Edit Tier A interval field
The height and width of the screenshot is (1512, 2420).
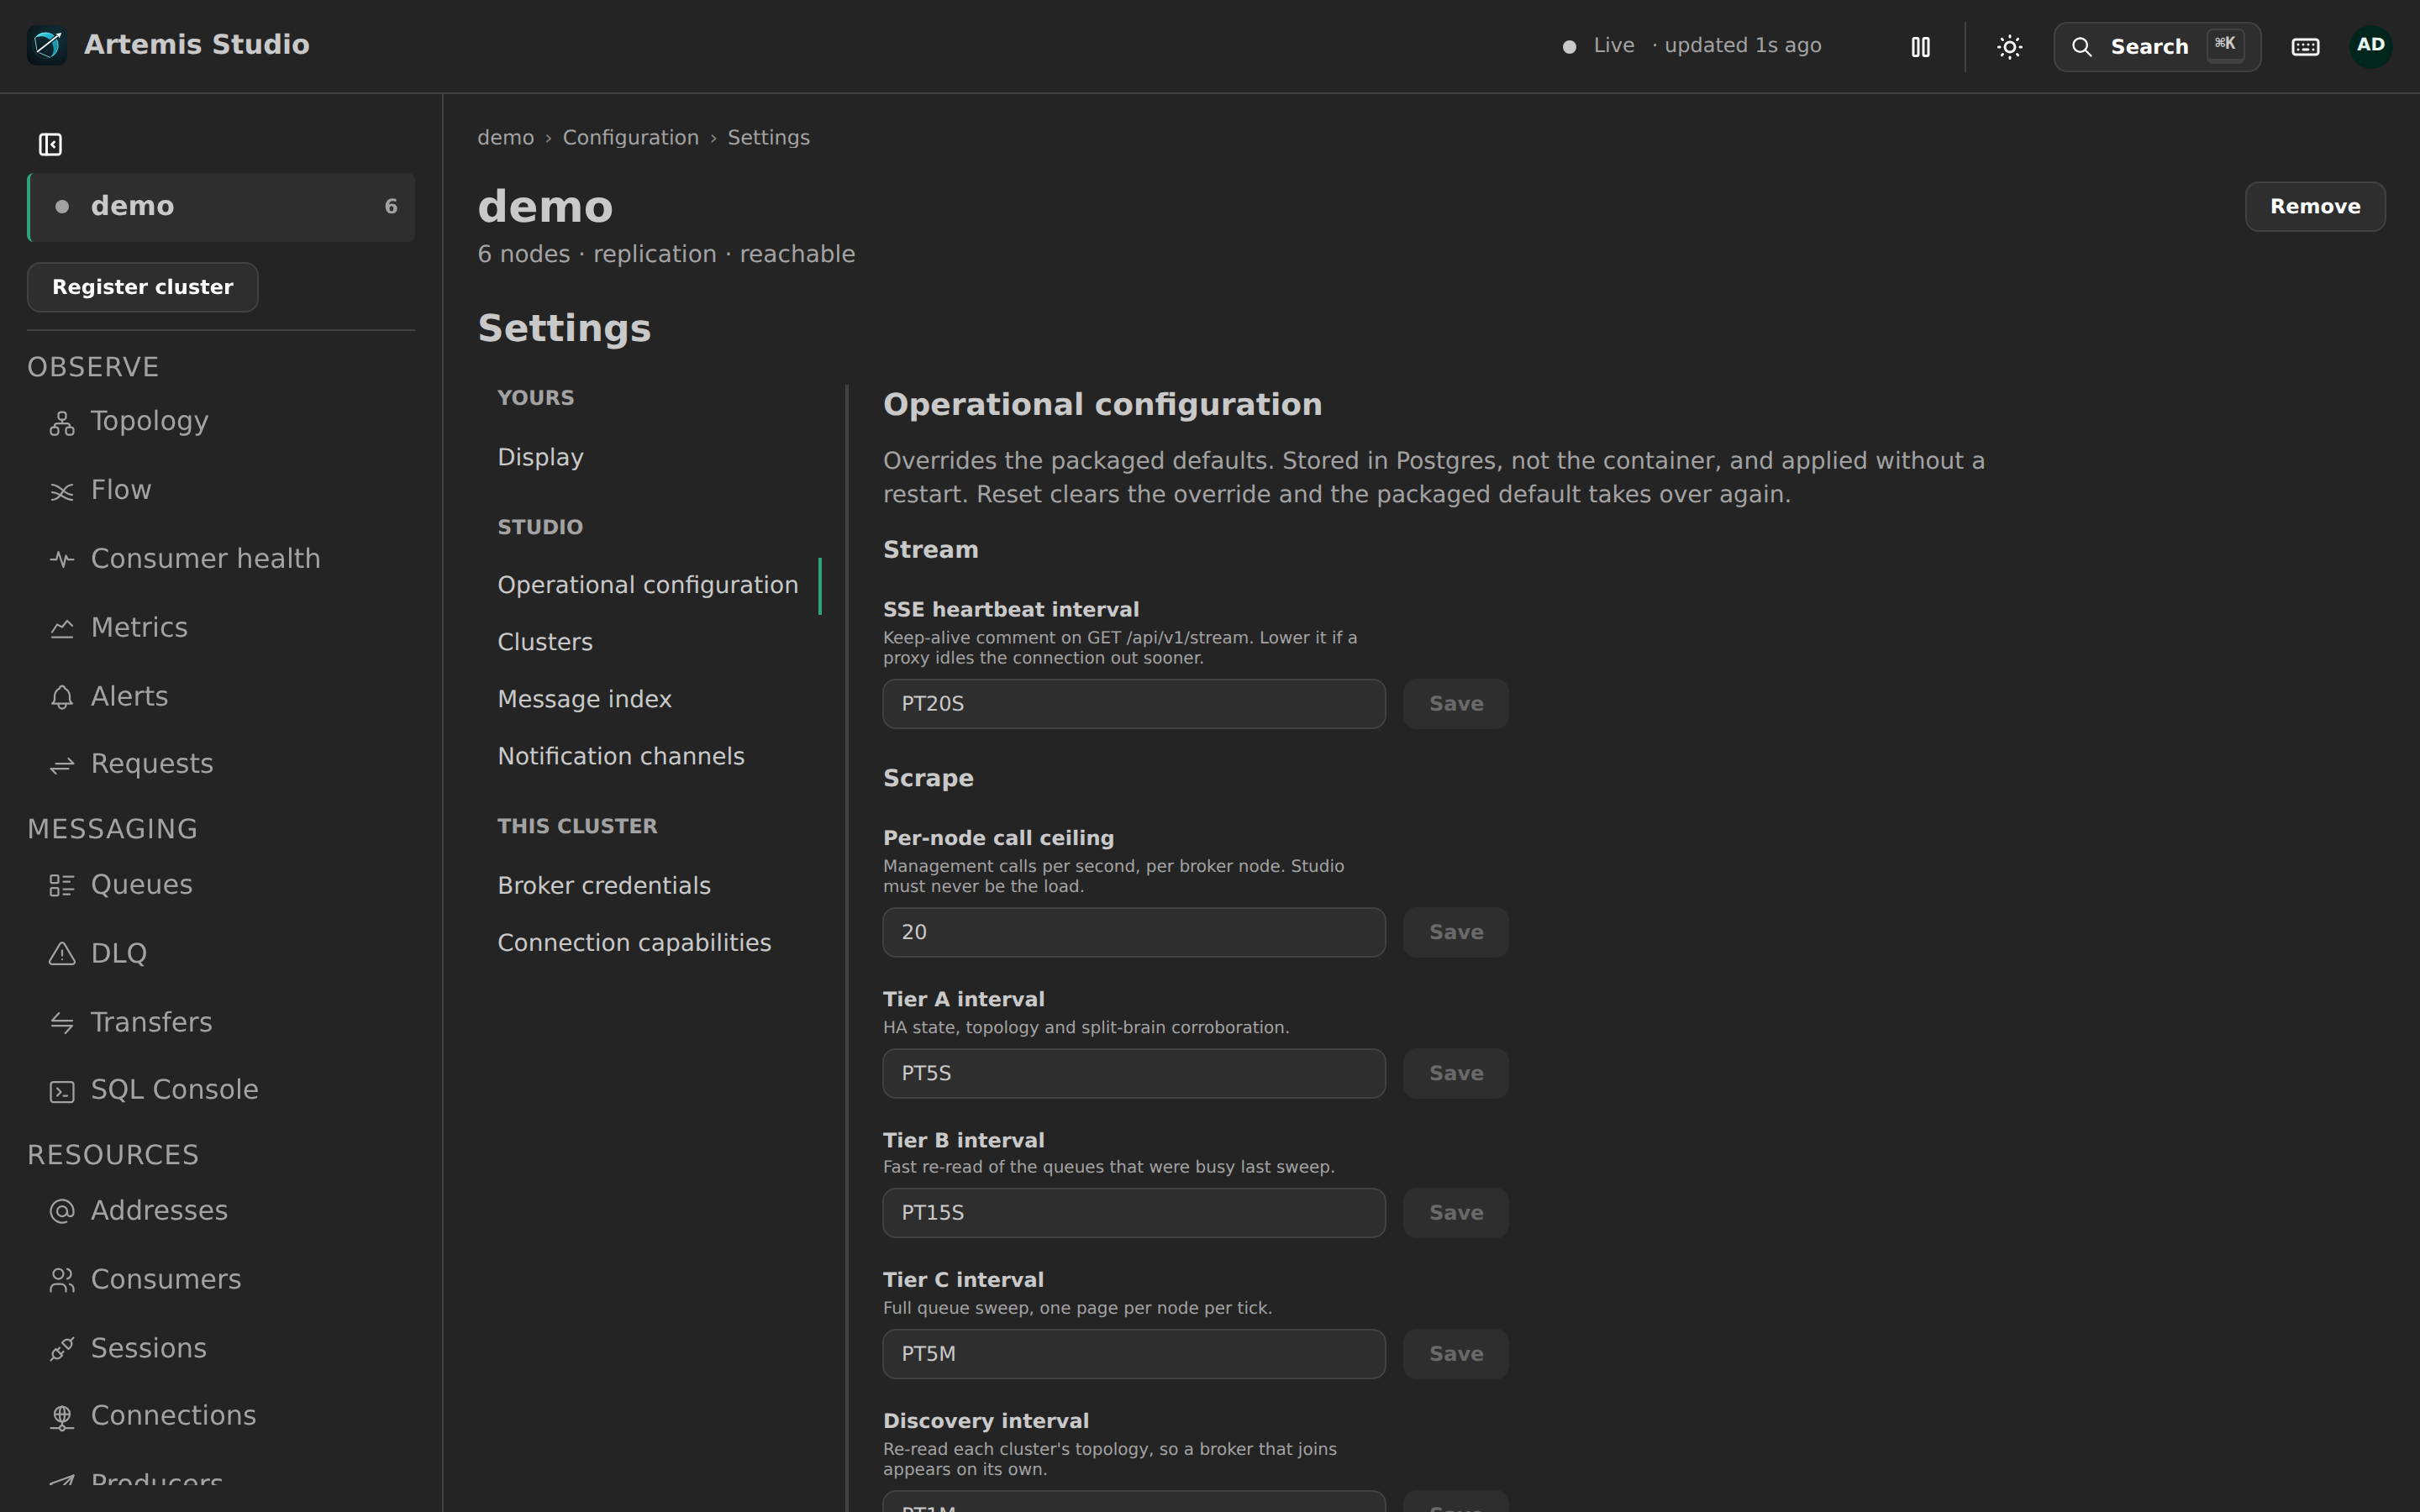point(1134,1074)
